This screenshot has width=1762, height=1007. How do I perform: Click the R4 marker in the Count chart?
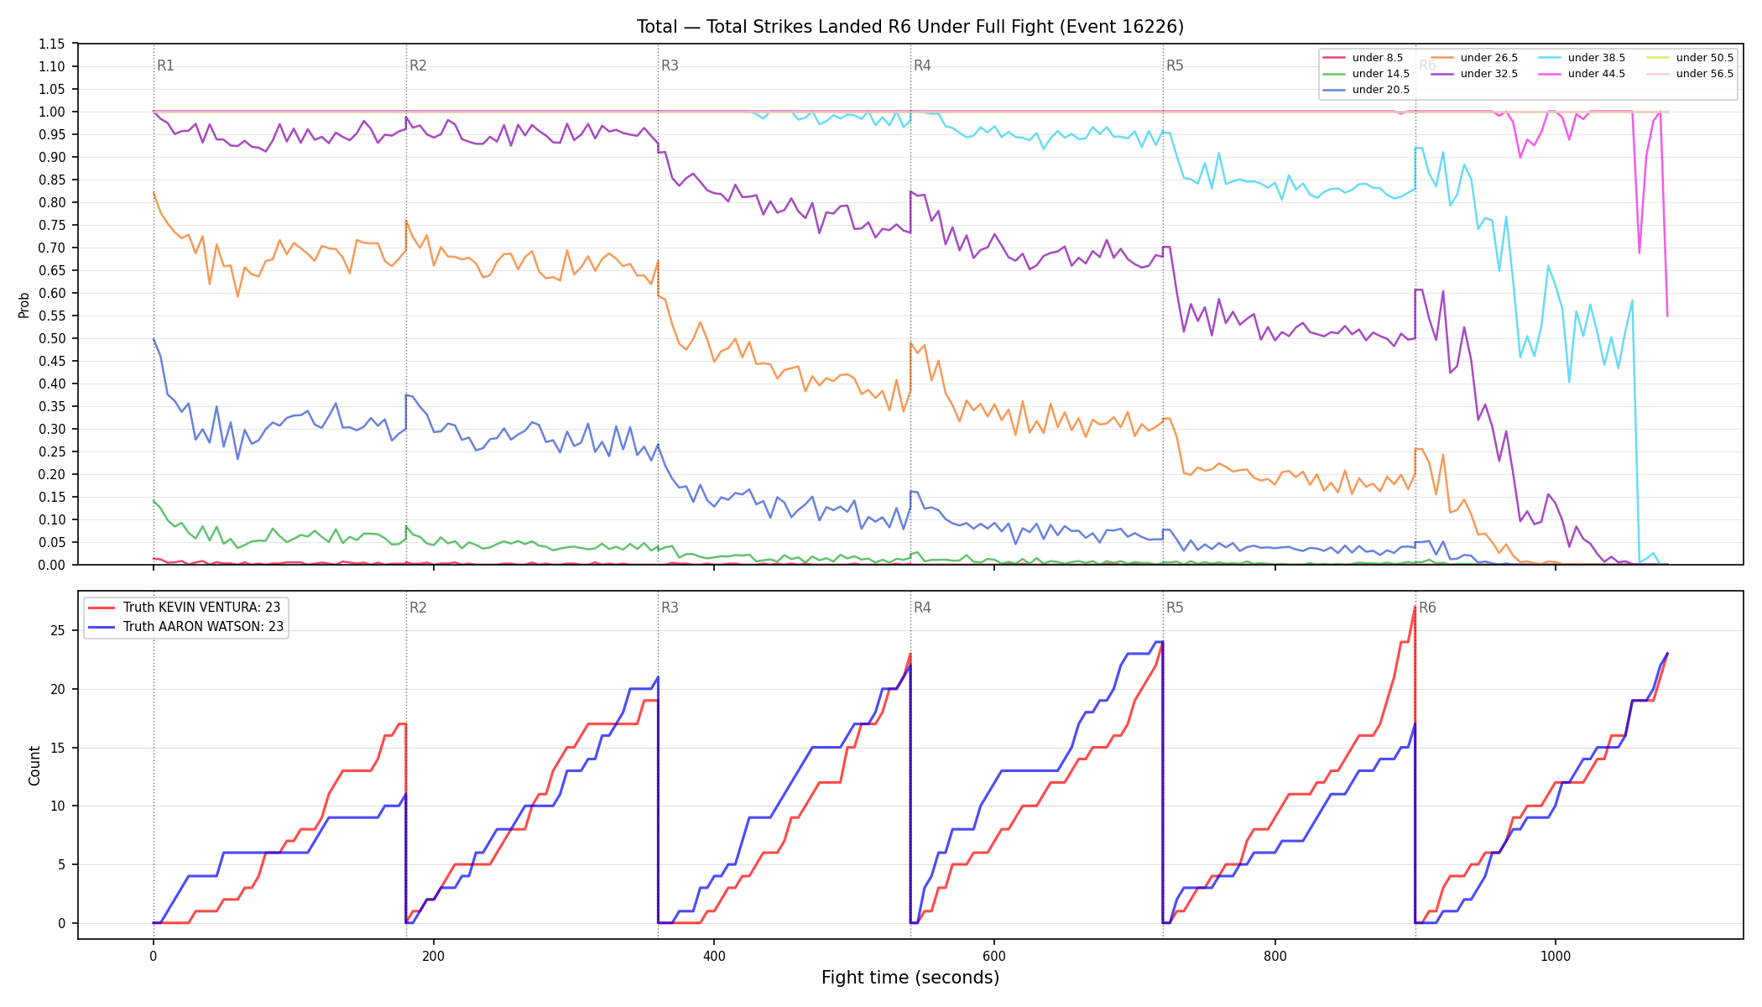tap(922, 608)
